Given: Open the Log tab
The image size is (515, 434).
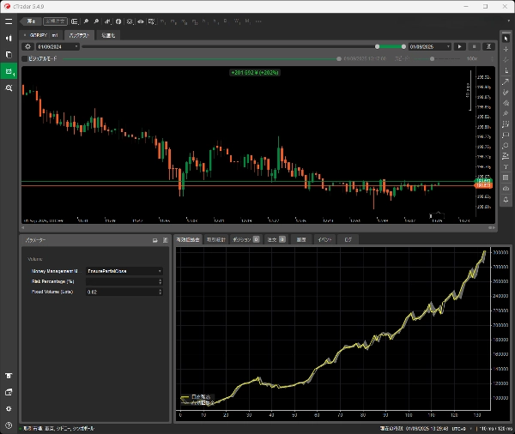Looking at the screenshot, I should click(348, 239).
